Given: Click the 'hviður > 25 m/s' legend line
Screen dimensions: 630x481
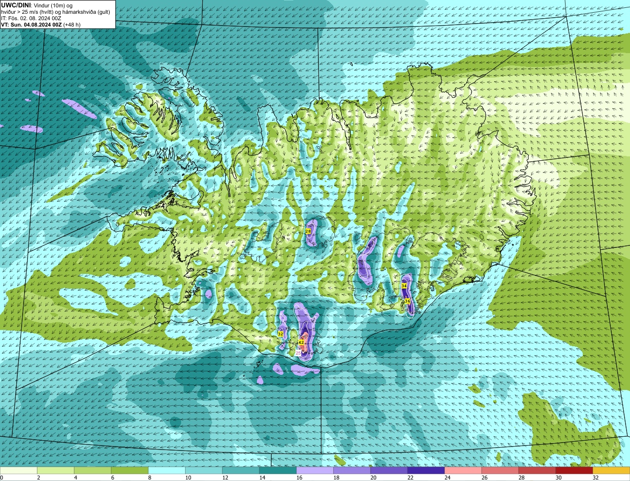Looking at the screenshot, I should (x=56, y=12).
